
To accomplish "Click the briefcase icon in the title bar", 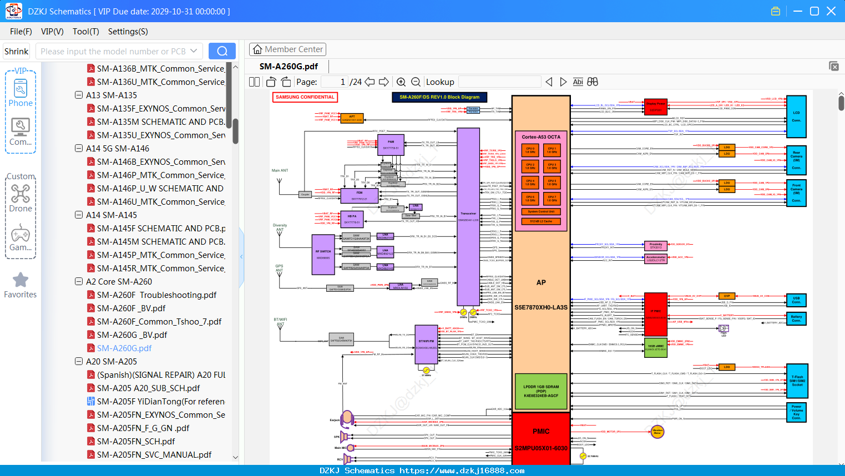I will pyautogui.click(x=776, y=11).
